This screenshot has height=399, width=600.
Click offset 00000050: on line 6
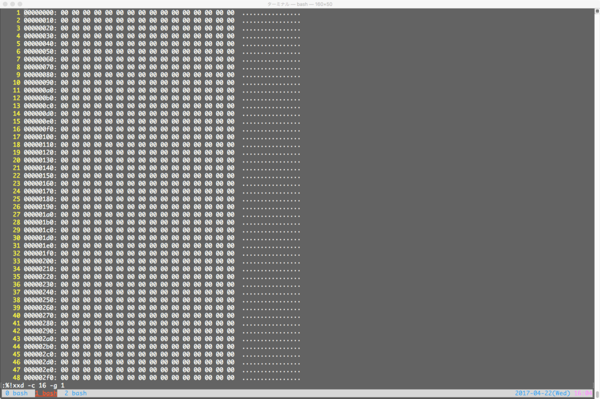pos(40,52)
